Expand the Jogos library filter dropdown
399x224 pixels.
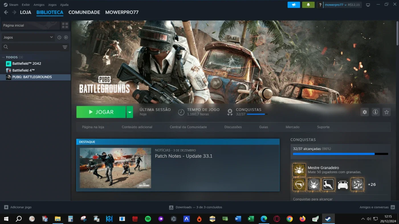28,37
